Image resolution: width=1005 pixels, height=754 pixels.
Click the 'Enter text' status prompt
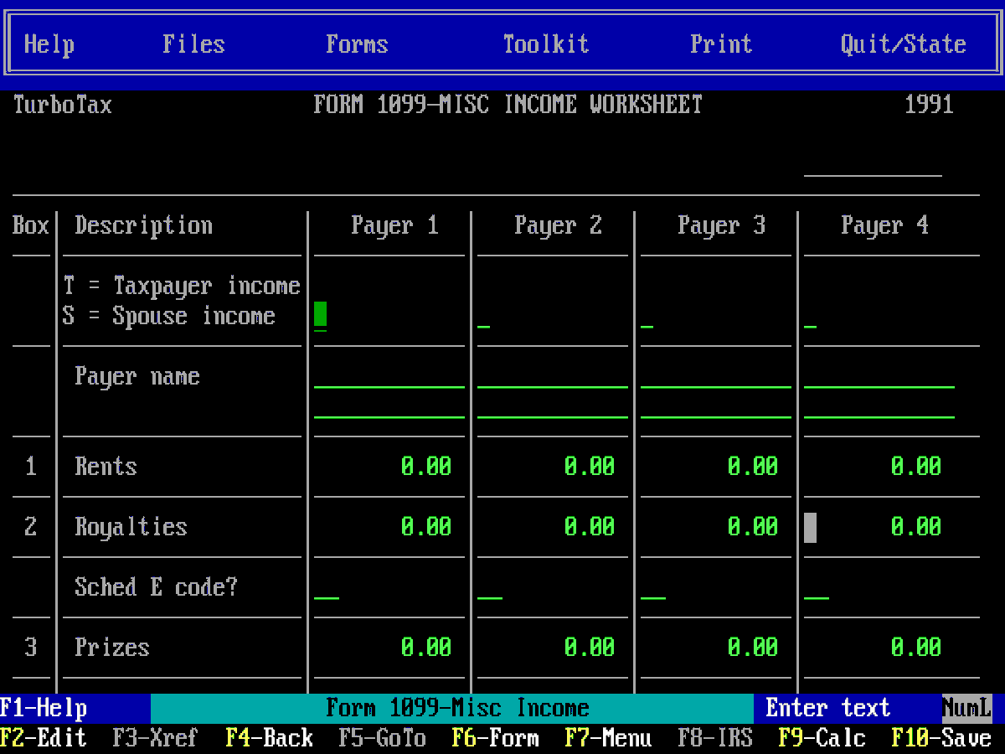point(828,708)
